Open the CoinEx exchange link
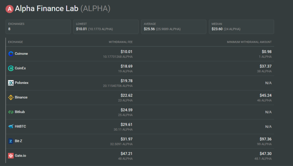The image size is (293, 166). 20,68
